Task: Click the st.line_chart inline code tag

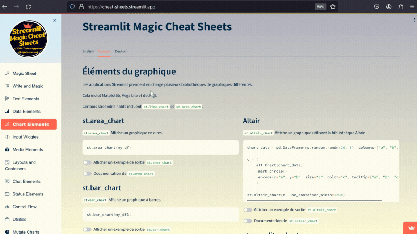Action: (x=156, y=107)
